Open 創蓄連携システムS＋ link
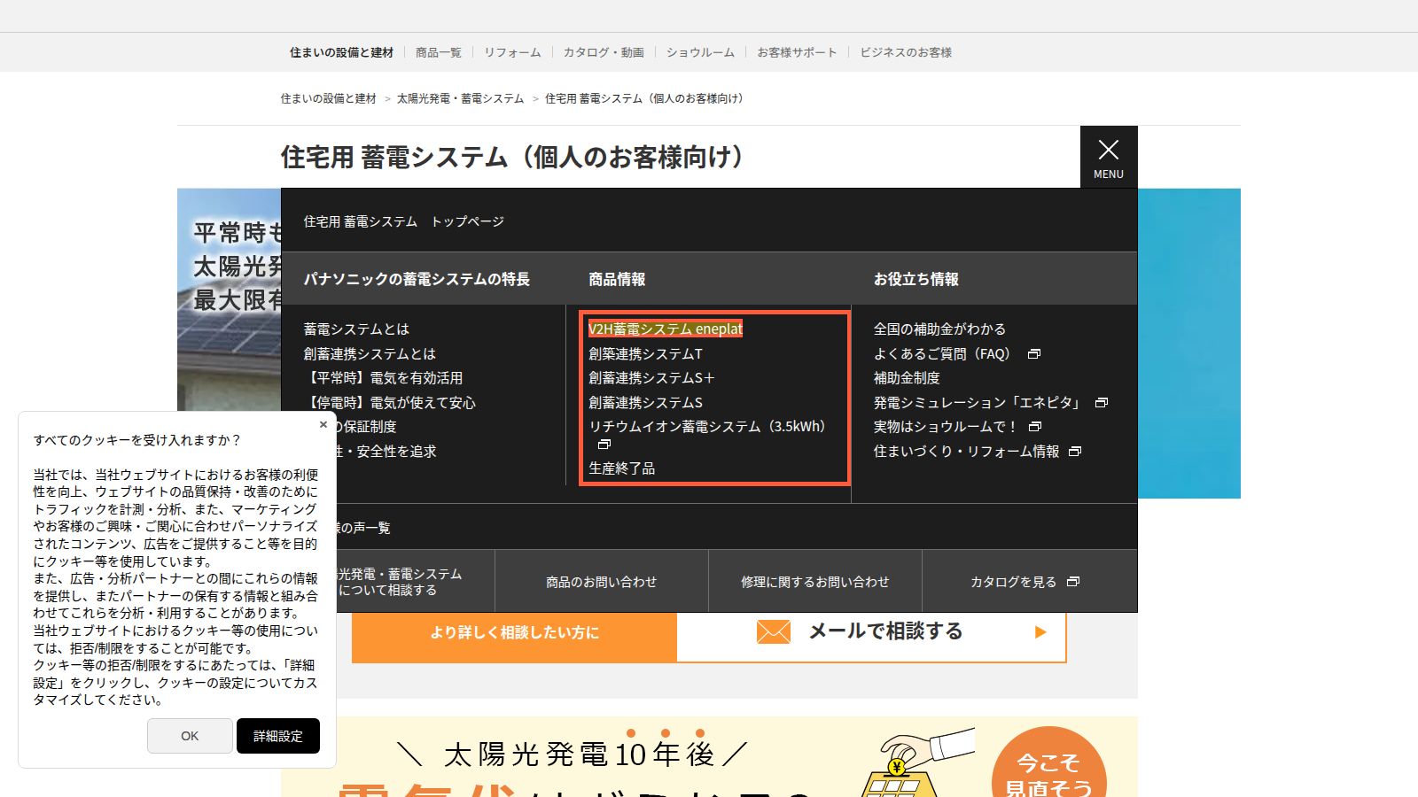The width and height of the screenshot is (1418, 797). 651,378
